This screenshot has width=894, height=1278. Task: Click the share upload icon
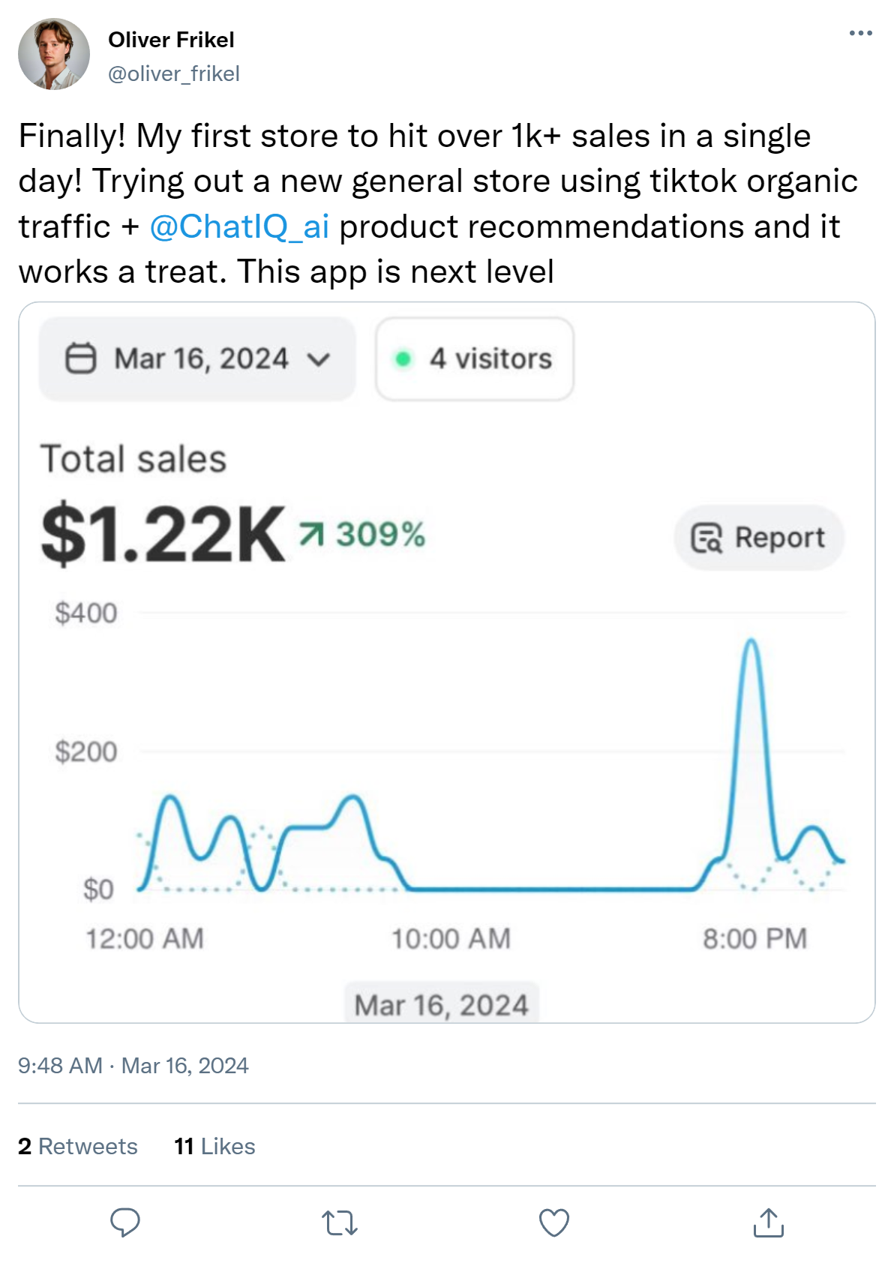768,1222
